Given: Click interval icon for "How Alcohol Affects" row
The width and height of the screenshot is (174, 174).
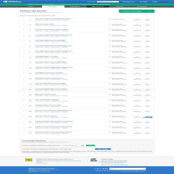Looking at the screenshot, I should (x=110, y=84).
